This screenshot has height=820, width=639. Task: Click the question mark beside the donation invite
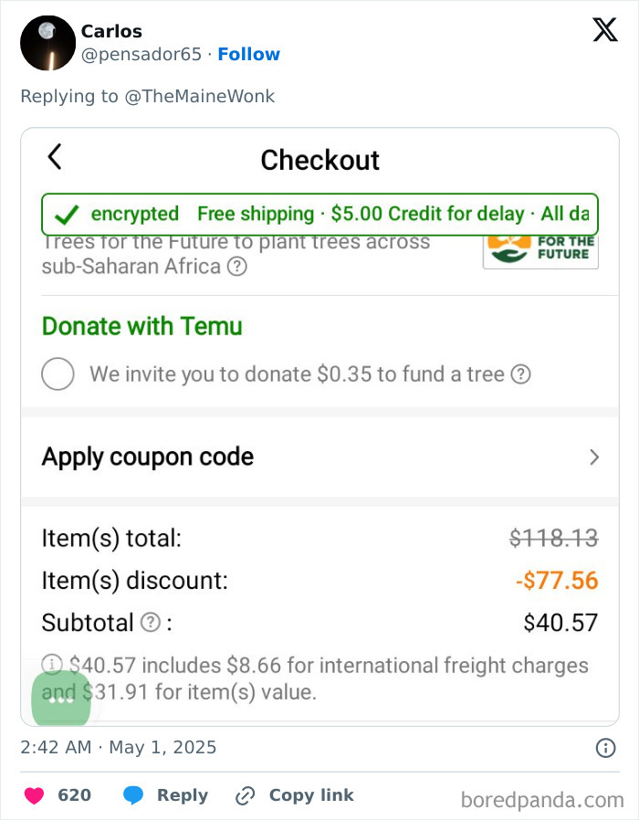(520, 373)
